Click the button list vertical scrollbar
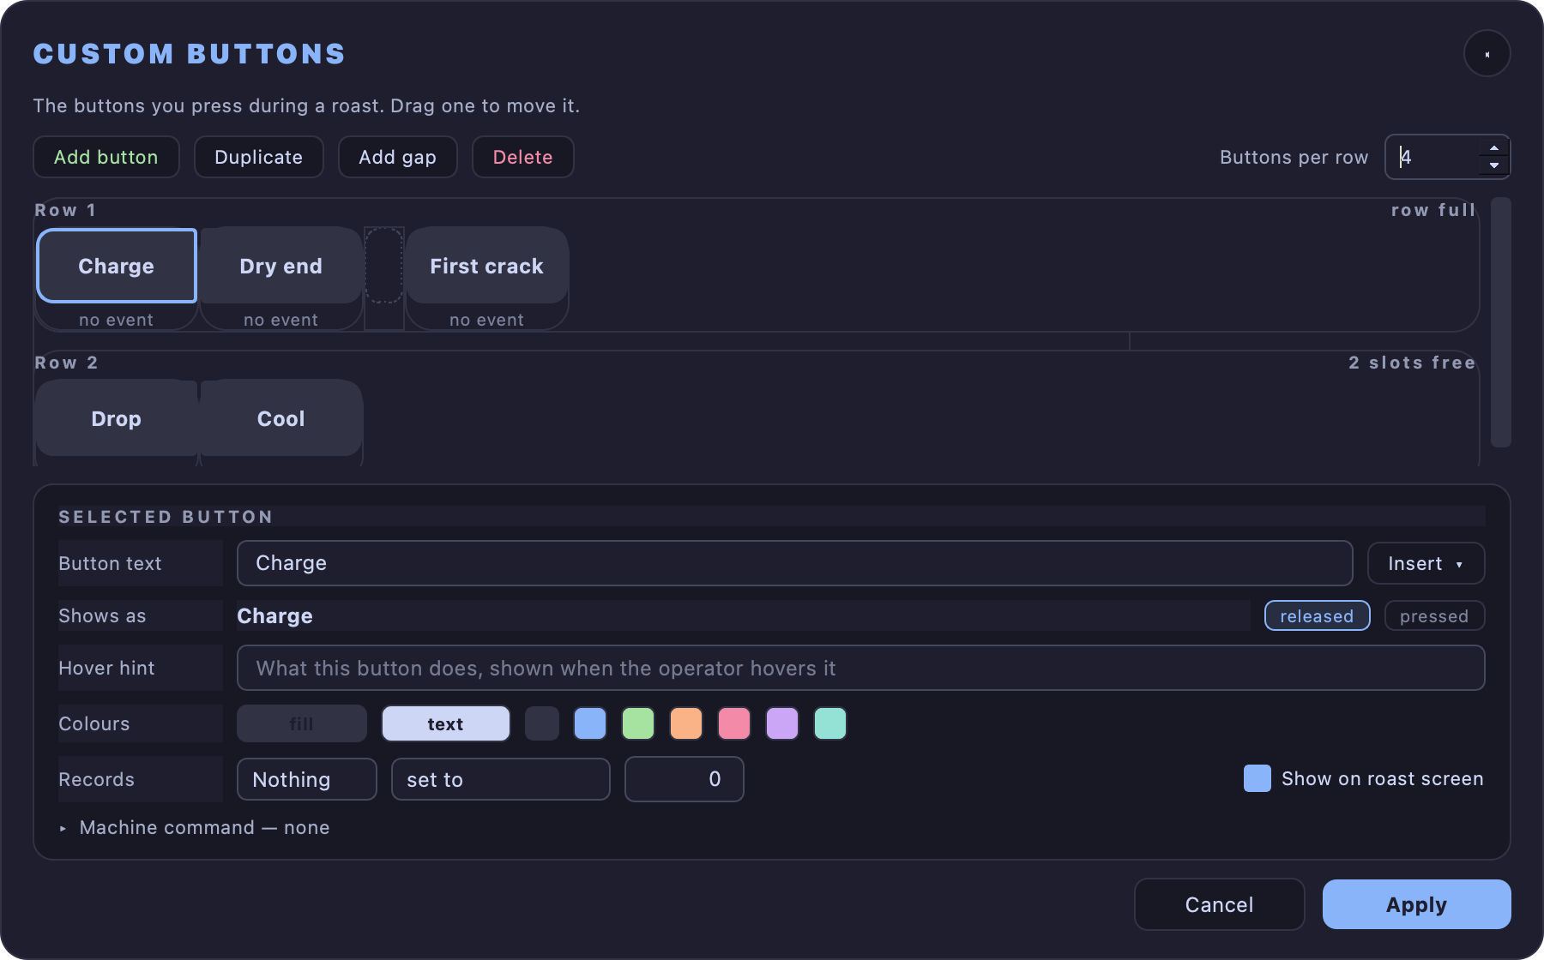 1500,322
